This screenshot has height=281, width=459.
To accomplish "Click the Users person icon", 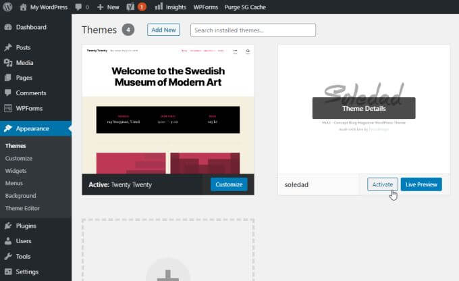I will pos(8,241).
